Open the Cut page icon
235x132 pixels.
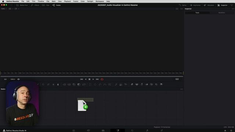[88, 131]
